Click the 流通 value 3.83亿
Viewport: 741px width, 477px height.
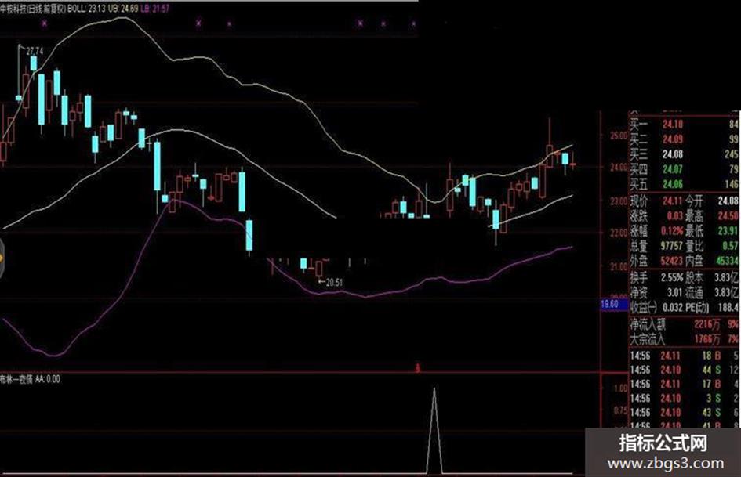(x=726, y=292)
